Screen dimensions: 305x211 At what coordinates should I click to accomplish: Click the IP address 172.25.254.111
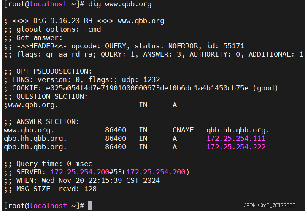pos(236,138)
